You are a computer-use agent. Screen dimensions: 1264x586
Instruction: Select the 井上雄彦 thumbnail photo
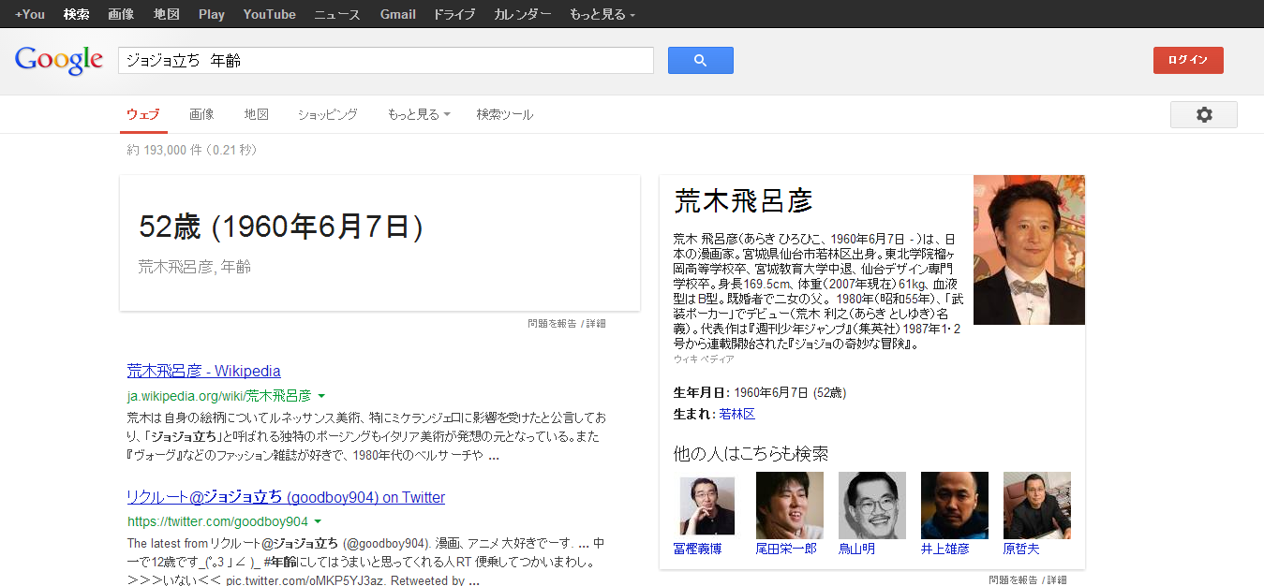[954, 505]
